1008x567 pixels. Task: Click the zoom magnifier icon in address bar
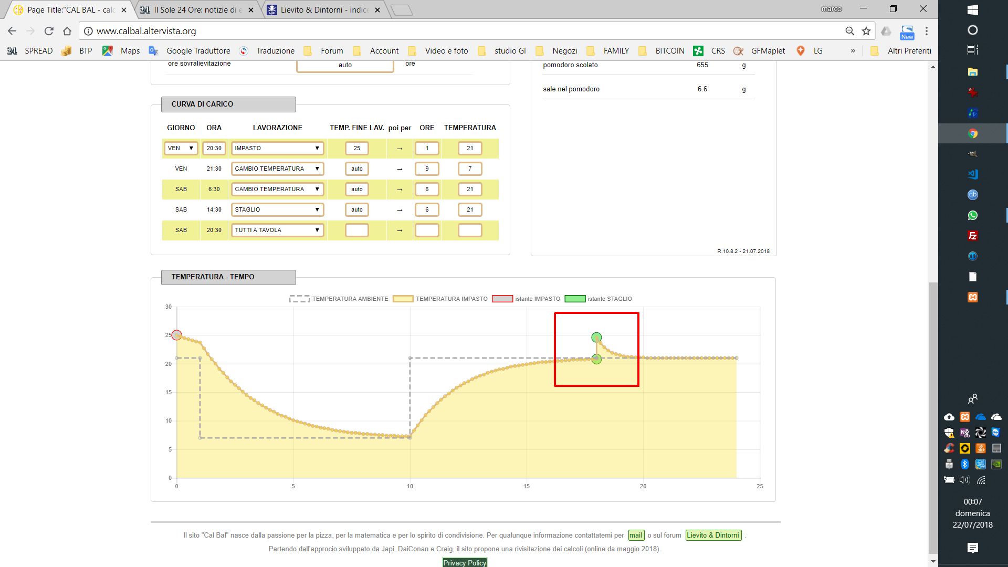click(849, 31)
